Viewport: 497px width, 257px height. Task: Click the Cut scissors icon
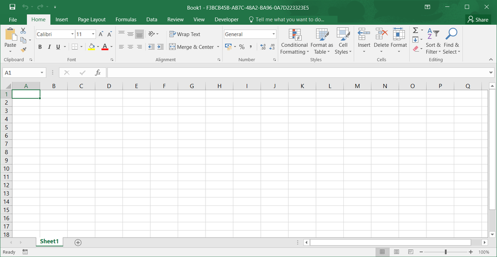(23, 31)
